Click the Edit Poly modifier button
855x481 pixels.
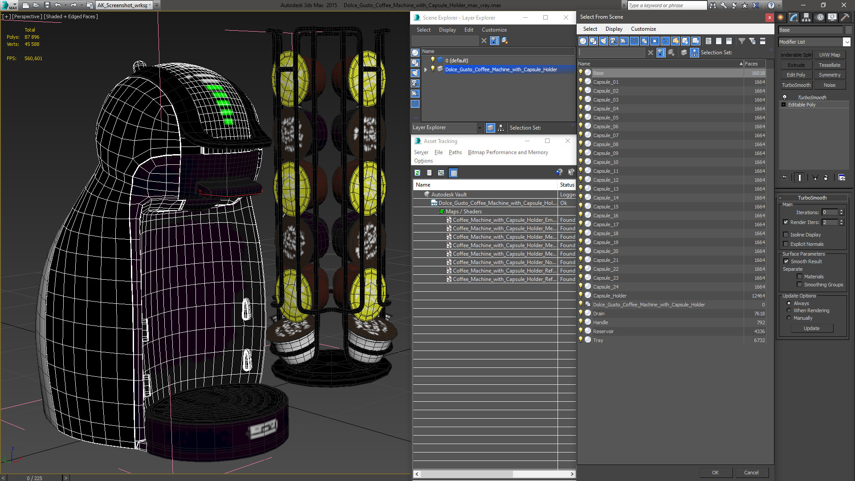796,75
